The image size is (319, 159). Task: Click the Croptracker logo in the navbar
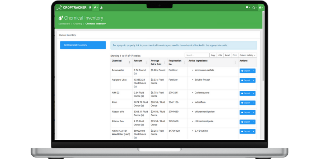[71, 7]
